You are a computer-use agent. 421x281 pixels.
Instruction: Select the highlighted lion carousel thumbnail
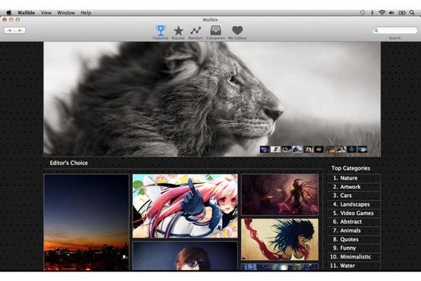click(x=297, y=149)
